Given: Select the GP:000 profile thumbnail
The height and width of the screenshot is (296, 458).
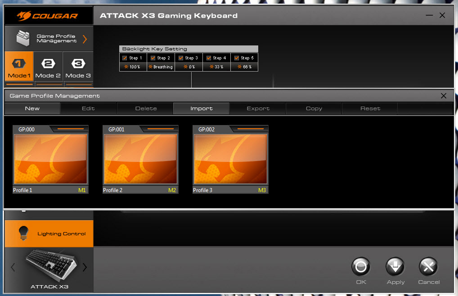Looking at the screenshot, I should pyautogui.click(x=50, y=159).
